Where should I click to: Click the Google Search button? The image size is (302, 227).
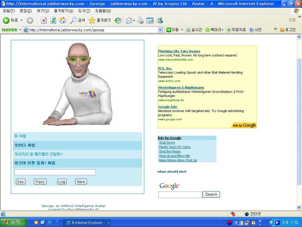[211, 194]
